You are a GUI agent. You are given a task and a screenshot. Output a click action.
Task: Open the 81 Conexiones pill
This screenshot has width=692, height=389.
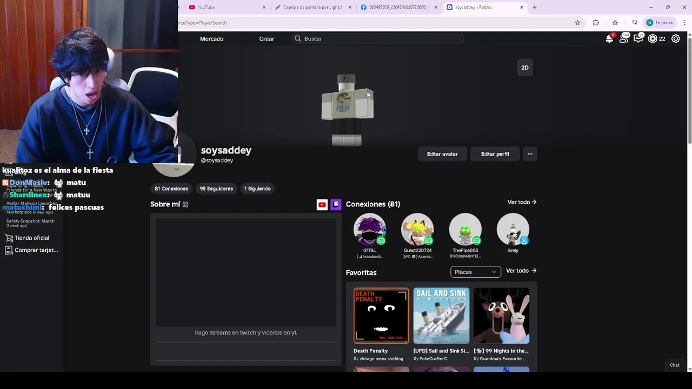[171, 189]
